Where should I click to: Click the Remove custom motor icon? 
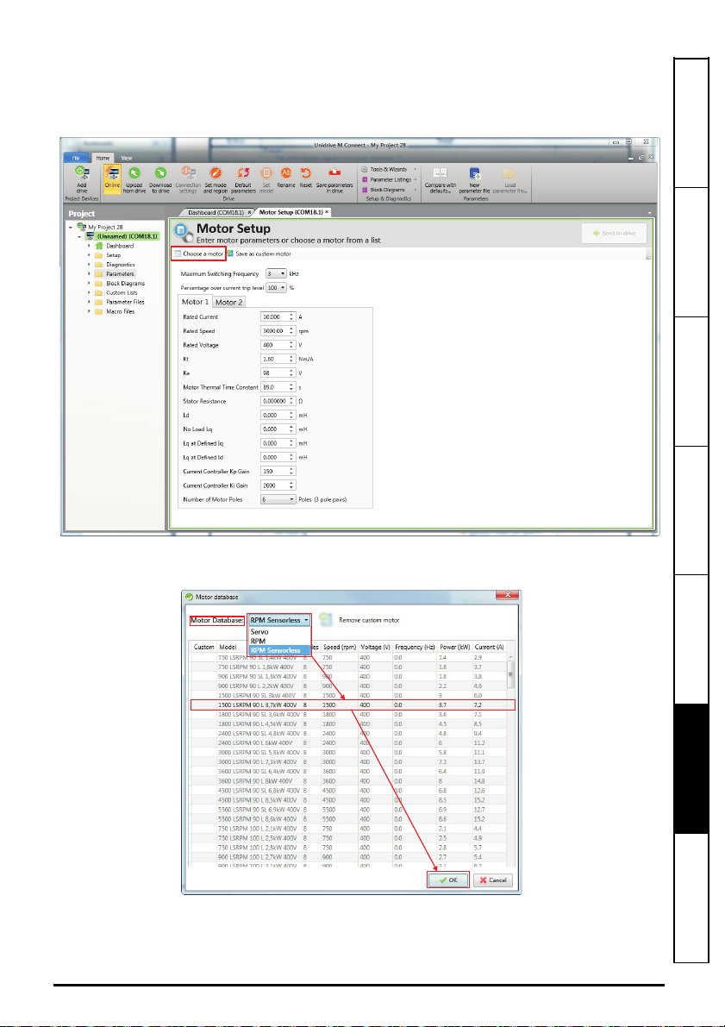click(x=326, y=620)
